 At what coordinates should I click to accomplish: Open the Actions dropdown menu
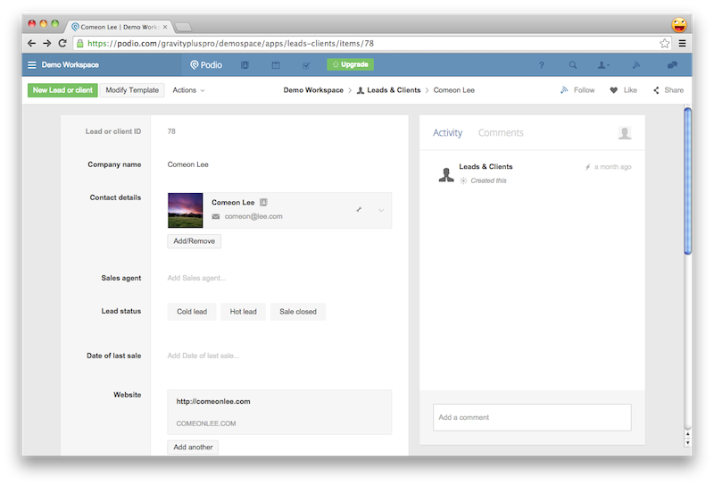(188, 90)
